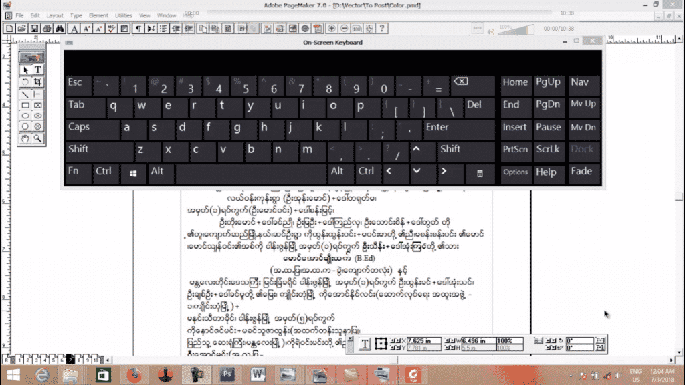Pick the diagonal Line tool
Image resolution: width=685 pixels, height=385 pixels.
(25, 94)
